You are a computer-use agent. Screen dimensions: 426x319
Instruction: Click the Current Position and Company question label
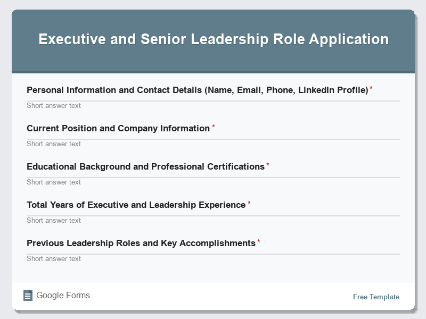(x=118, y=128)
